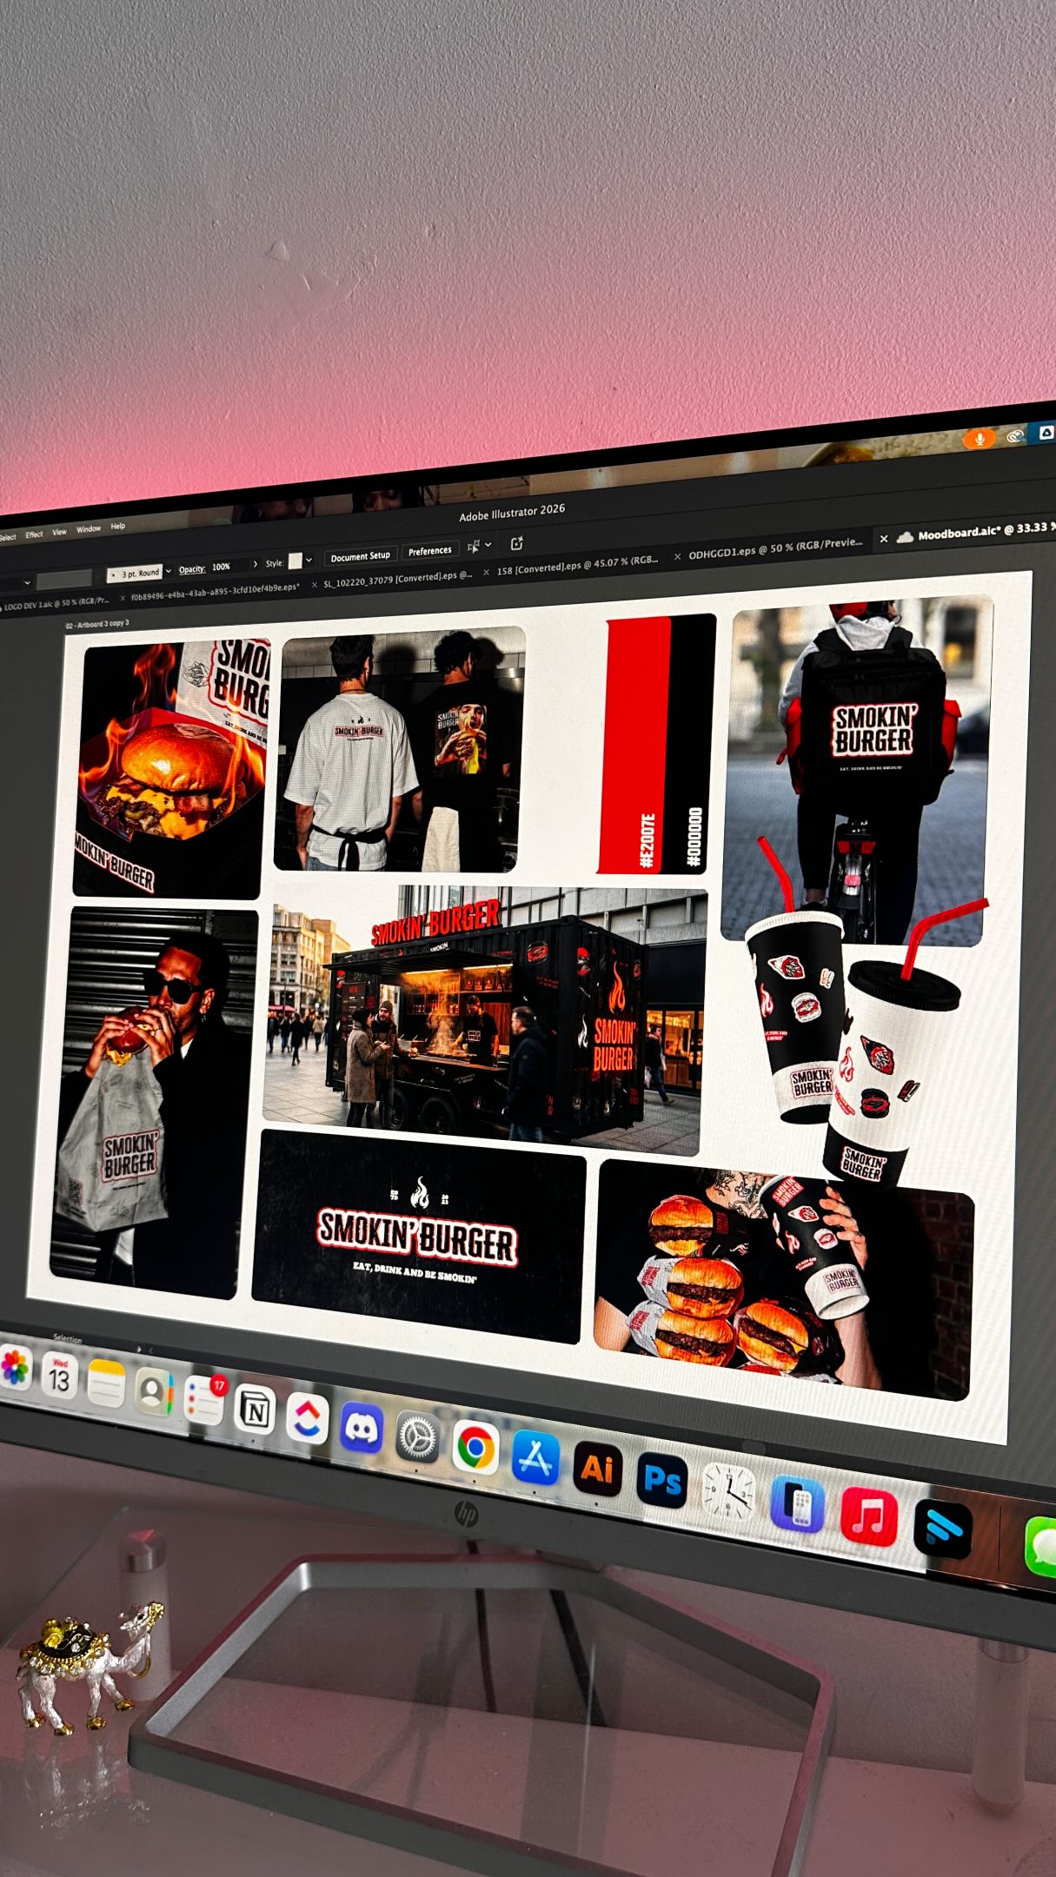Click the variable width profile field
Viewport: 1056px width, 1877px height.
pyautogui.click(x=64, y=580)
